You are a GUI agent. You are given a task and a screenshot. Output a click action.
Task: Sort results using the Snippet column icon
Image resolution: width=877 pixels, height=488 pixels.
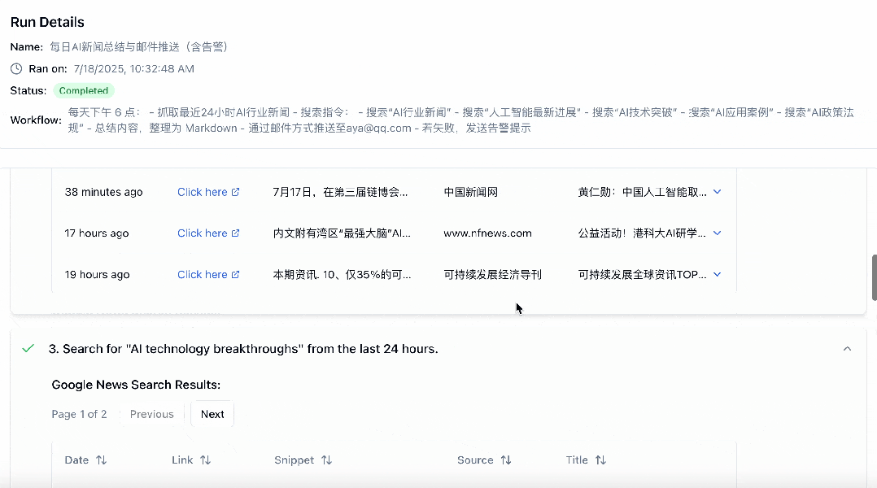tap(326, 460)
